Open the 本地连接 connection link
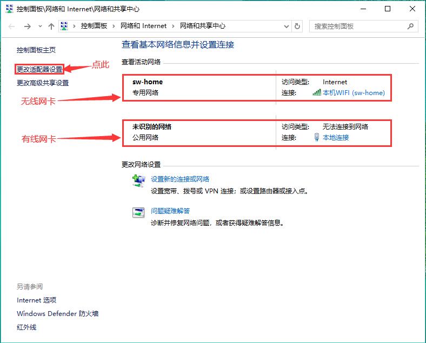 click(336, 138)
